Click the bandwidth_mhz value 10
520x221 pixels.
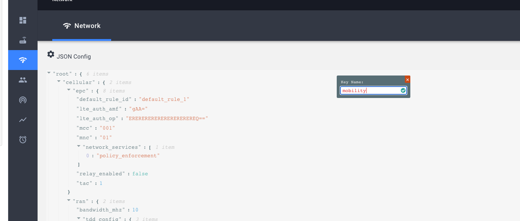(135, 210)
